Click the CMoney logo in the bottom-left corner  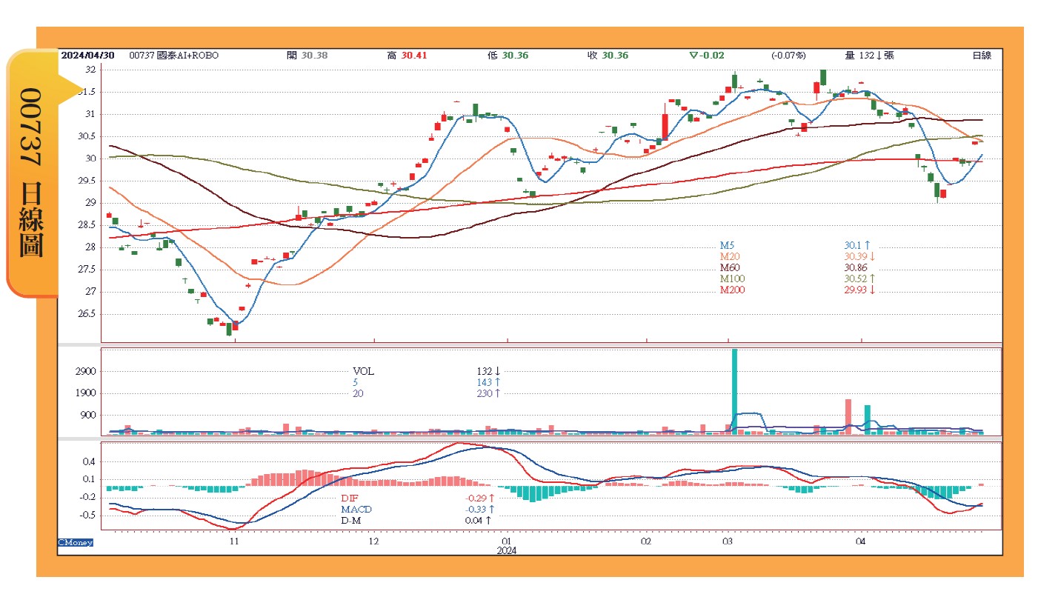click(76, 543)
